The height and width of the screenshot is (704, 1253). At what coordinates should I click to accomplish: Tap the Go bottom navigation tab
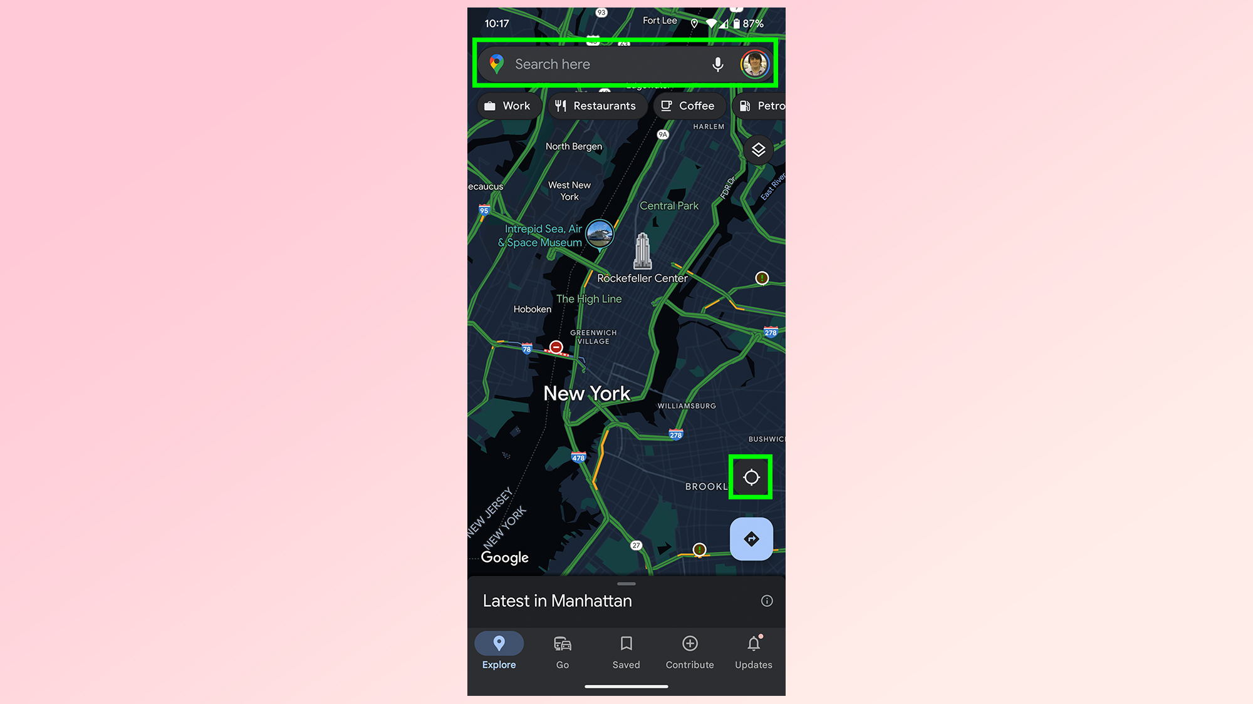(x=562, y=651)
